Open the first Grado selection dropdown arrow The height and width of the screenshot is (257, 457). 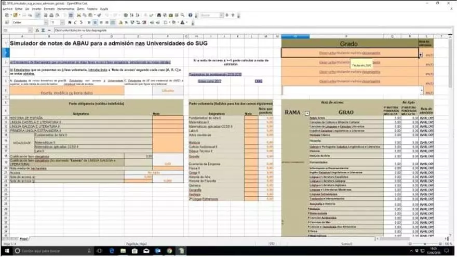[x=420, y=53]
